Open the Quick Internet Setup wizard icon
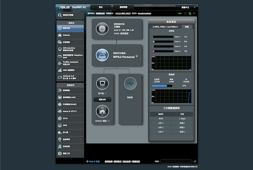Image resolution: width=253 pixels, height=170 pixels. point(60,15)
